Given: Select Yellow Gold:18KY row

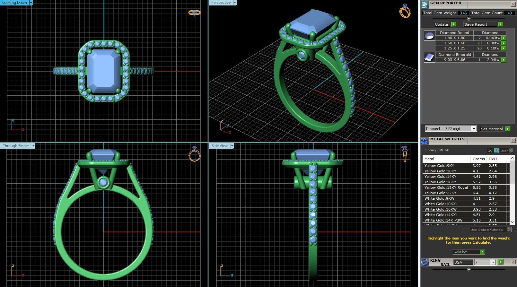Looking at the screenshot, I should pyautogui.click(x=466, y=182).
